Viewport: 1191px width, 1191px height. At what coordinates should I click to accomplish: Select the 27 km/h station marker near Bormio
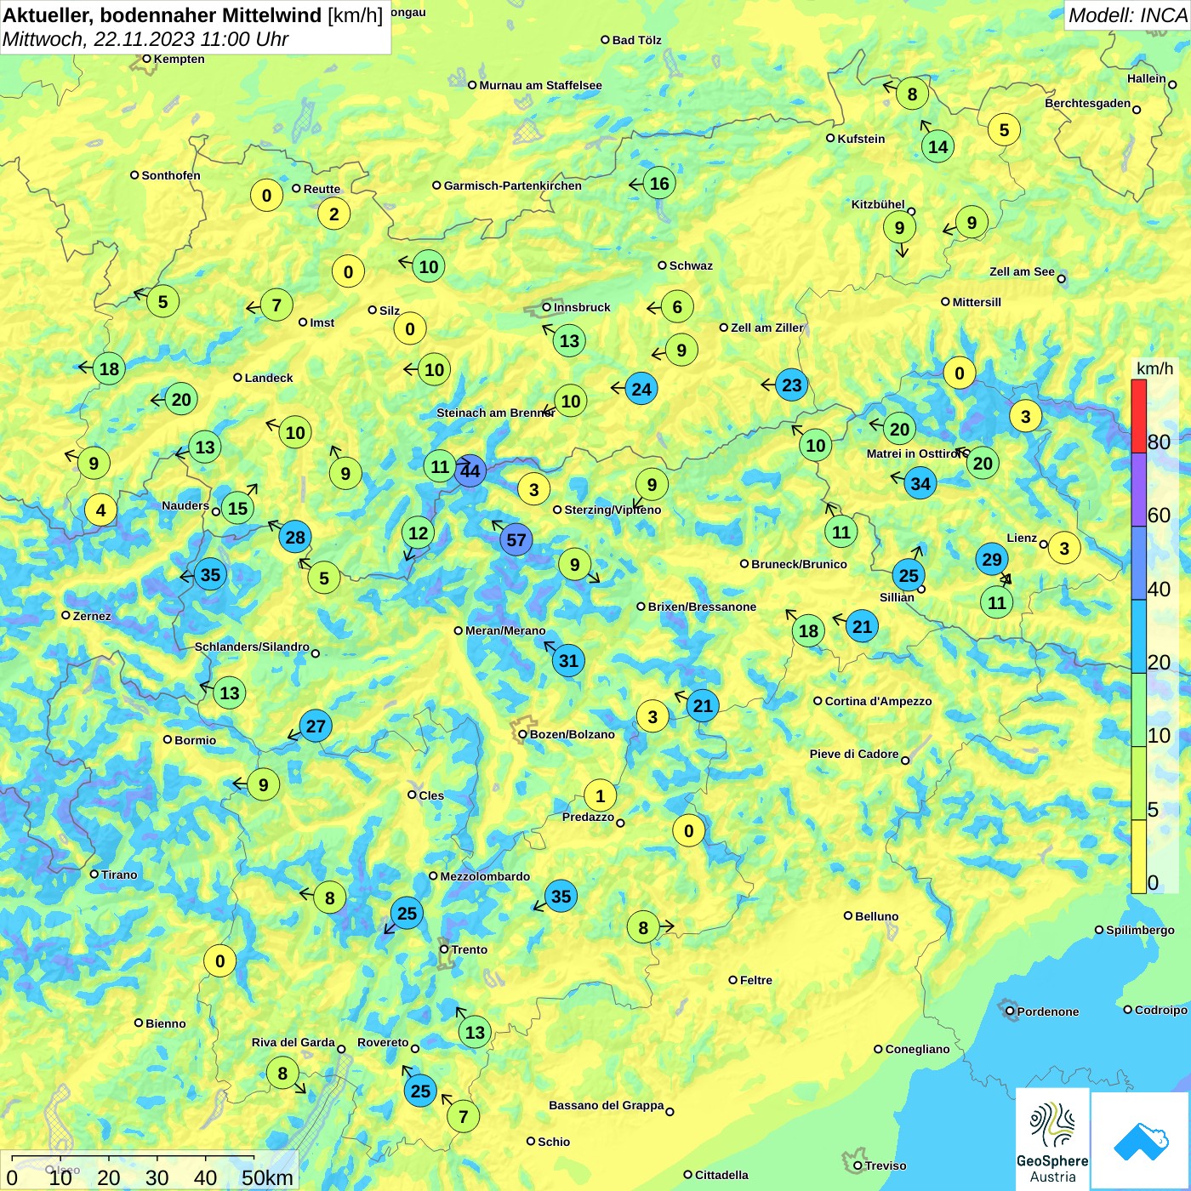316,726
